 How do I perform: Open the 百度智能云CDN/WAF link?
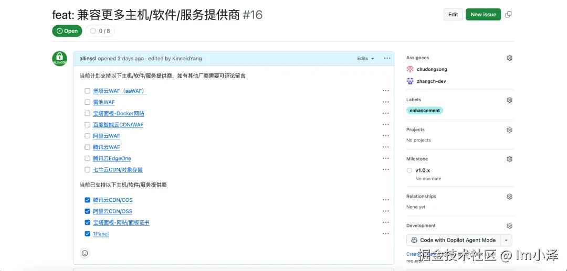[118, 125]
